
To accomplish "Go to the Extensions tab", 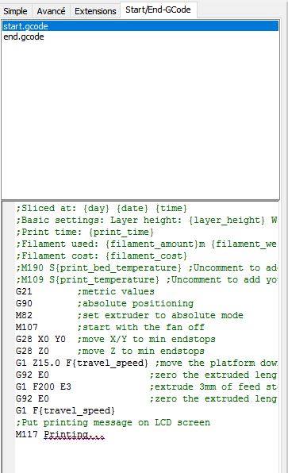I will click(95, 11).
